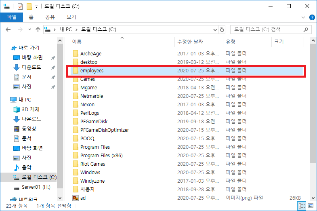This screenshot has width=317, height=211.
Task: Switch to the 보기 ribbon tab
Action: tap(71, 17)
